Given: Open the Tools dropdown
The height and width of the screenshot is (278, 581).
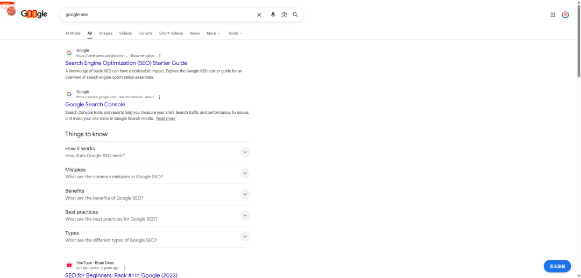Looking at the screenshot, I should [x=235, y=33].
